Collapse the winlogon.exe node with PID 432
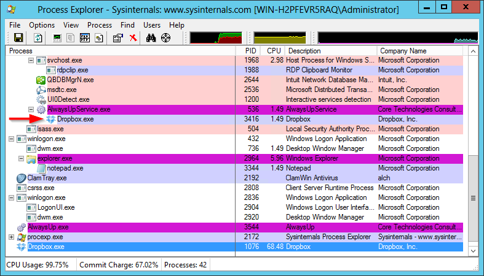 [x=12, y=139]
